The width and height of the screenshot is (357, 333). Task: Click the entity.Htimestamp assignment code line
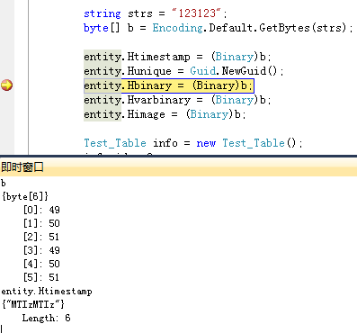pyautogui.click(x=177, y=57)
